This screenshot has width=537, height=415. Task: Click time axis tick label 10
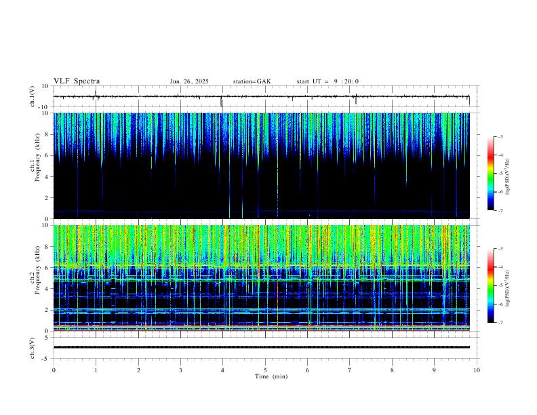[x=477, y=370]
